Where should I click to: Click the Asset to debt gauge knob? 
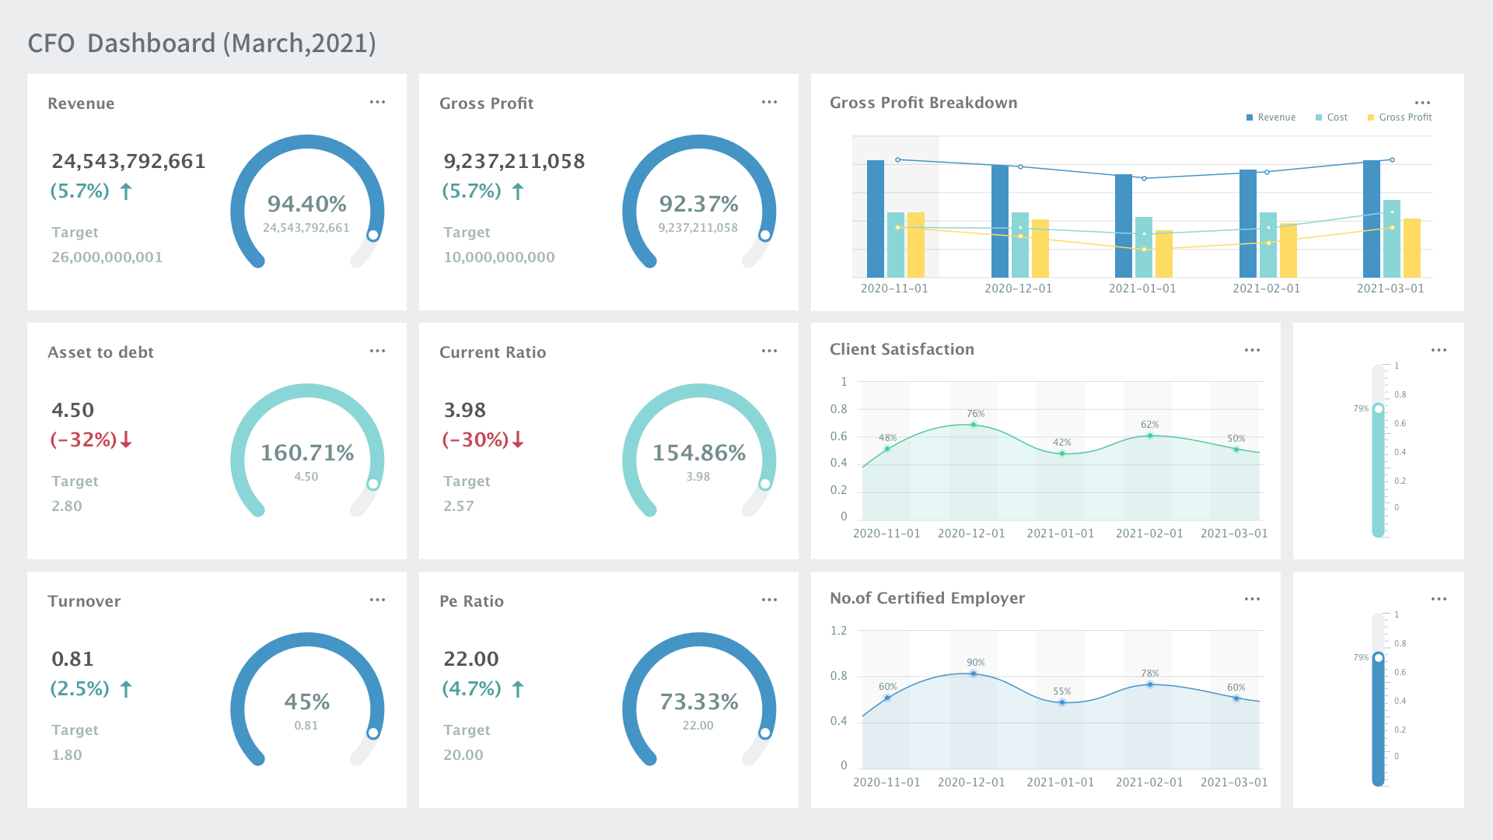click(x=373, y=484)
